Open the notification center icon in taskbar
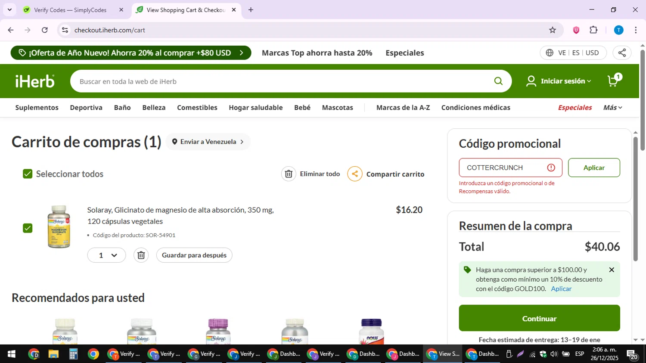Screen dimensions: 646x363 point(632,354)
